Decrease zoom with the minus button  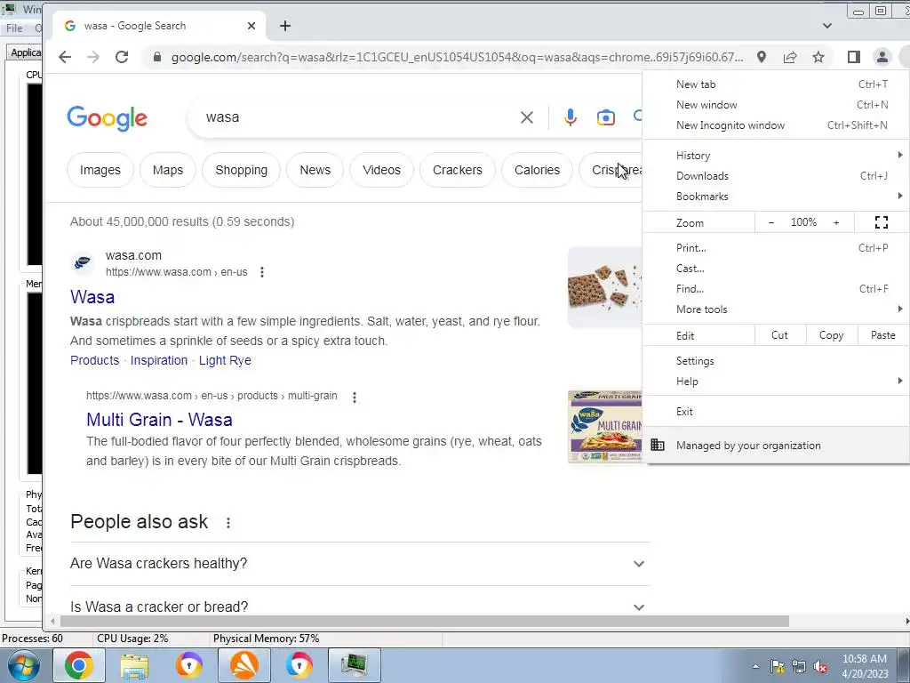[770, 222]
